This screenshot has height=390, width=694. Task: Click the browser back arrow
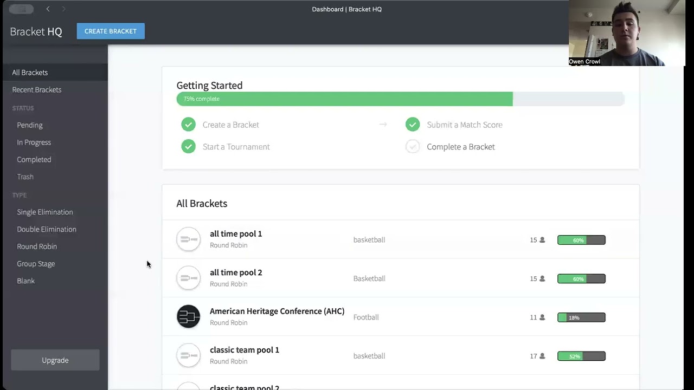tap(48, 9)
